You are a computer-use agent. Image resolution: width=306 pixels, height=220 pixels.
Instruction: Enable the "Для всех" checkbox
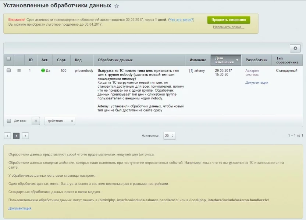coord(9,121)
